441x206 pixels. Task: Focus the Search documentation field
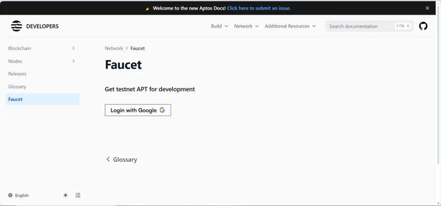pos(369,26)
